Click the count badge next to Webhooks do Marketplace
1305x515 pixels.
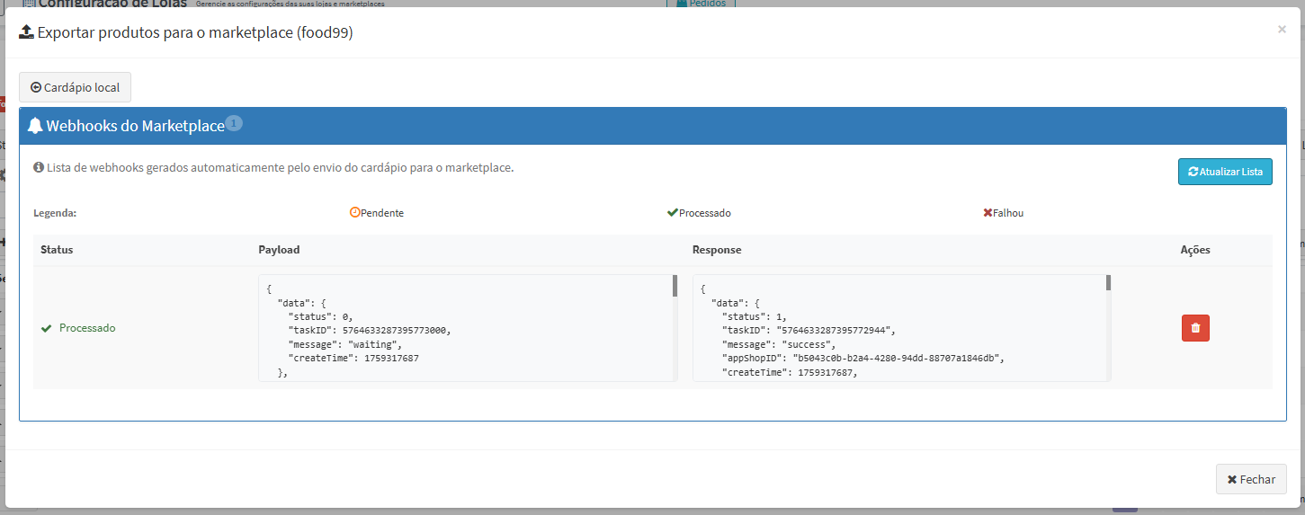point(234,123)
